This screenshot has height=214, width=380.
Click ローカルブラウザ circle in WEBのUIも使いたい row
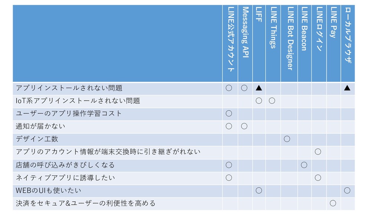point(347,191)
